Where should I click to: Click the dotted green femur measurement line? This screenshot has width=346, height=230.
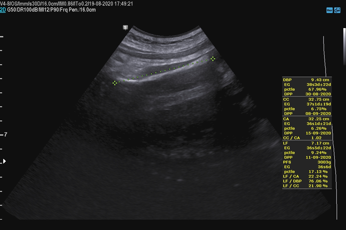click(165, 70)
